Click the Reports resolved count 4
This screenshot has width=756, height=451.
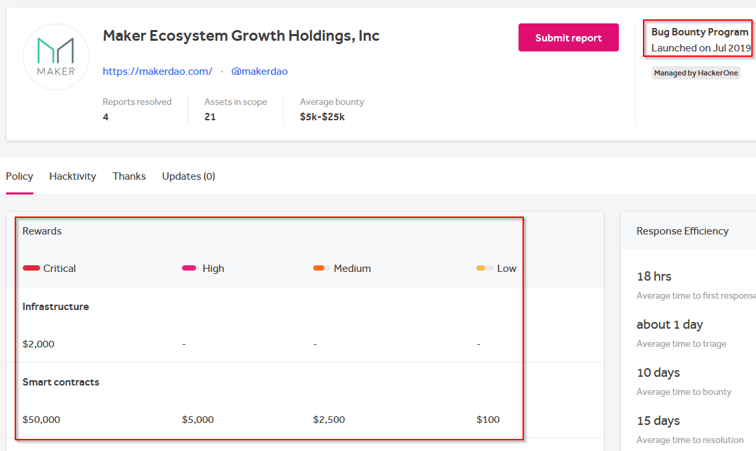106,117
